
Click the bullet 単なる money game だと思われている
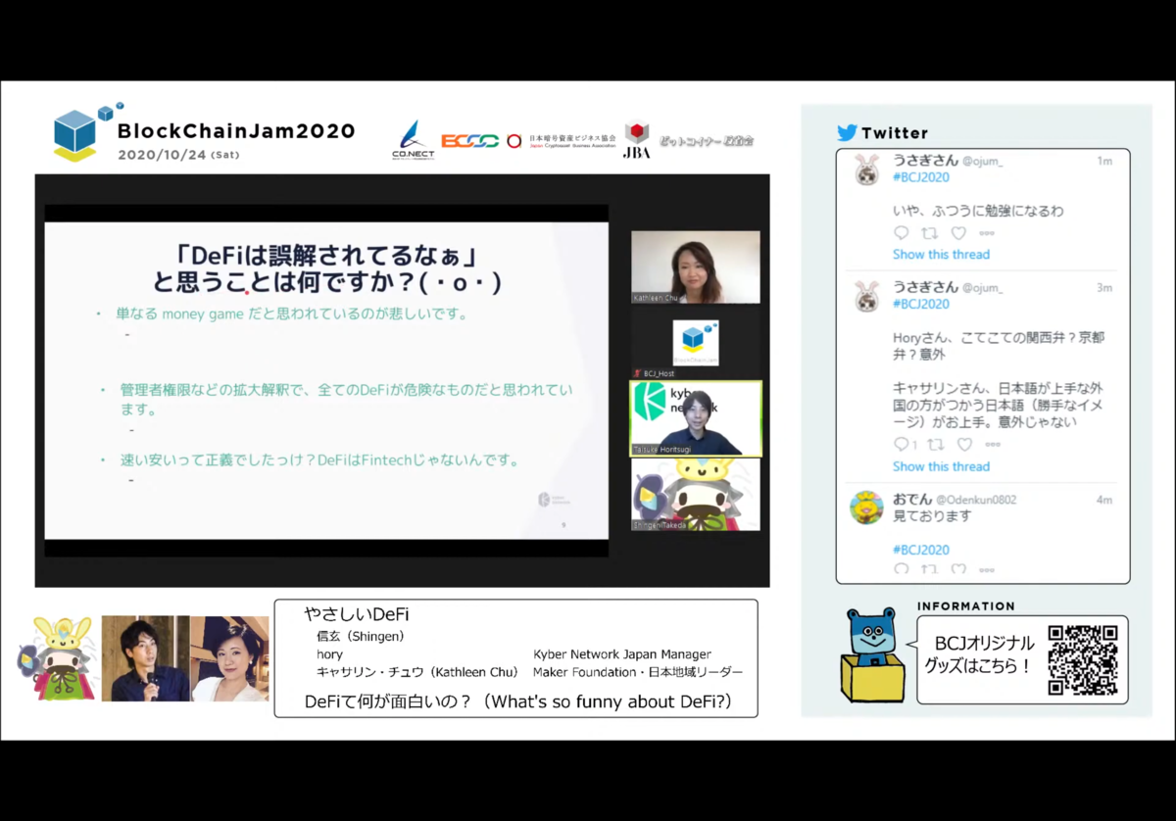click(292, 314)
